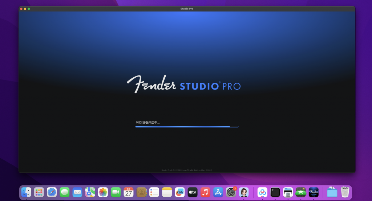Launch Safari from the dock
372x201 pixels.
(52, 192)
